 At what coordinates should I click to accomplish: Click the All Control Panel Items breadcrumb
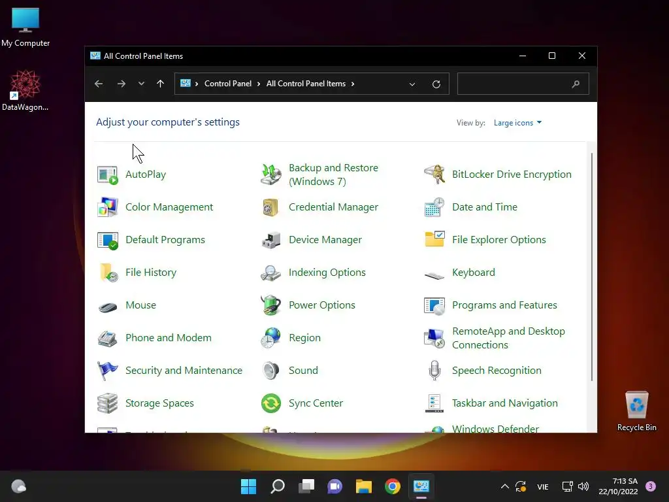(306, 84)
